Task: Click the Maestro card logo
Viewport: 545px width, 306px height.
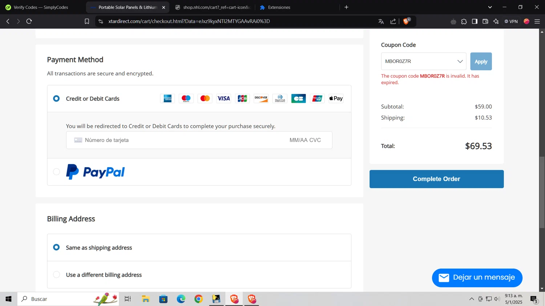Action: coord(186,99)
